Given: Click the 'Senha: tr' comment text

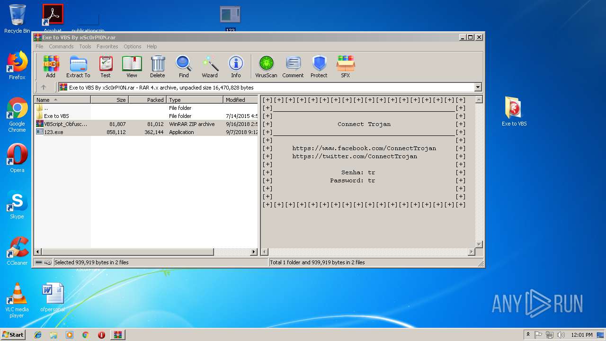Looking at the screenshot, I should (358, 172).
